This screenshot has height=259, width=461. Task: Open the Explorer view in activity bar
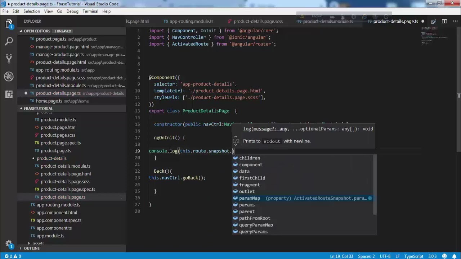coord(9,24)
